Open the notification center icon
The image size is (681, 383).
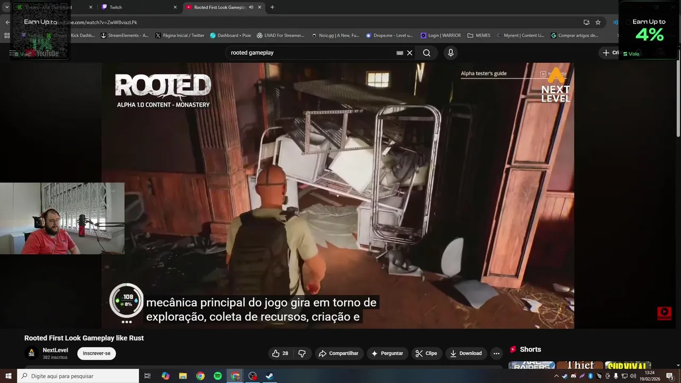[670, 376]
